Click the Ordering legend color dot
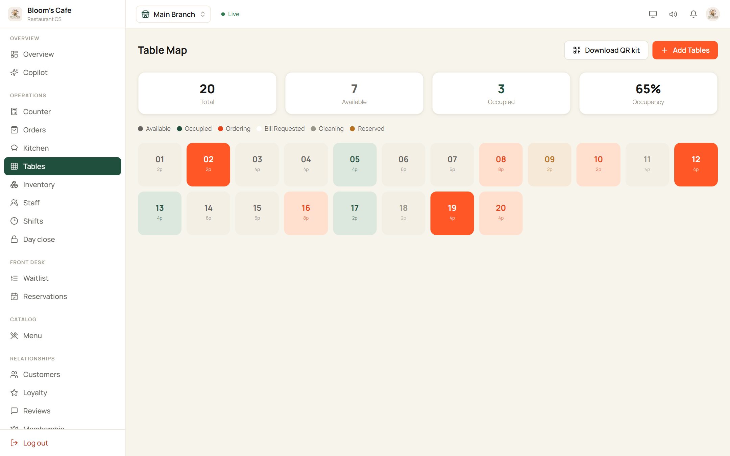This screenshot has height=456, width=730. coord(220,129)
